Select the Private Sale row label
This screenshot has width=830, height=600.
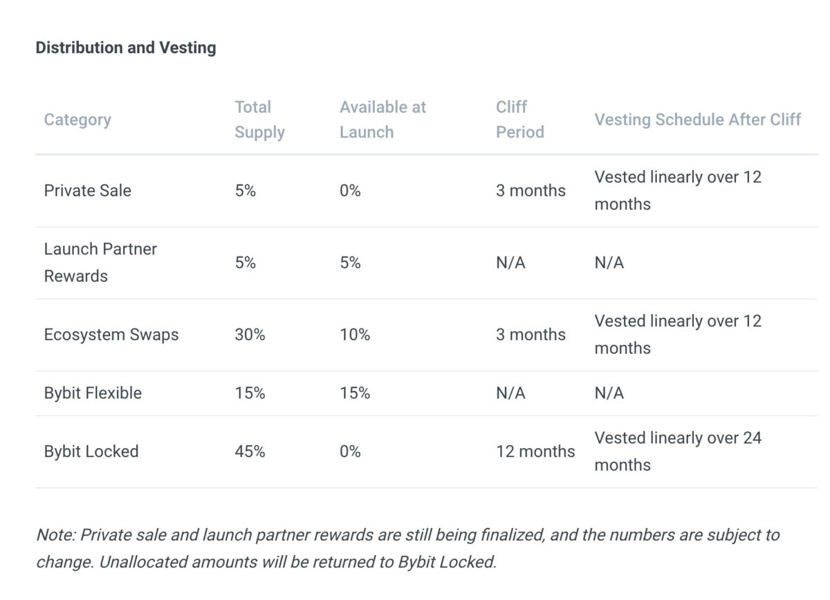87,191
